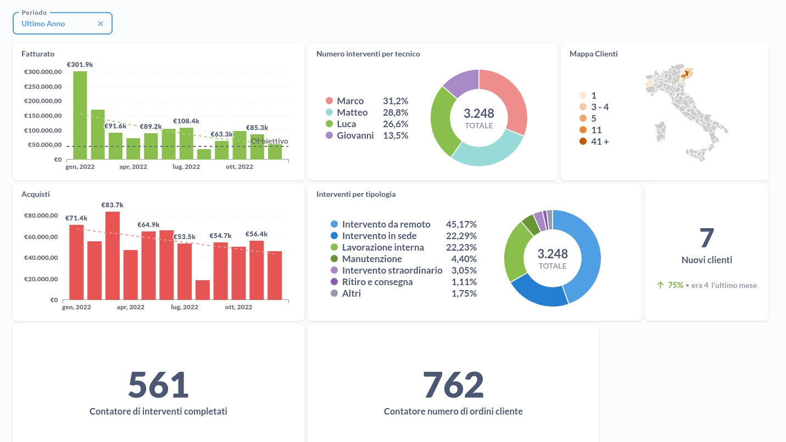Select the Intervento straordinario label
This screenshot has height=442, width=786.
(392, 270)
